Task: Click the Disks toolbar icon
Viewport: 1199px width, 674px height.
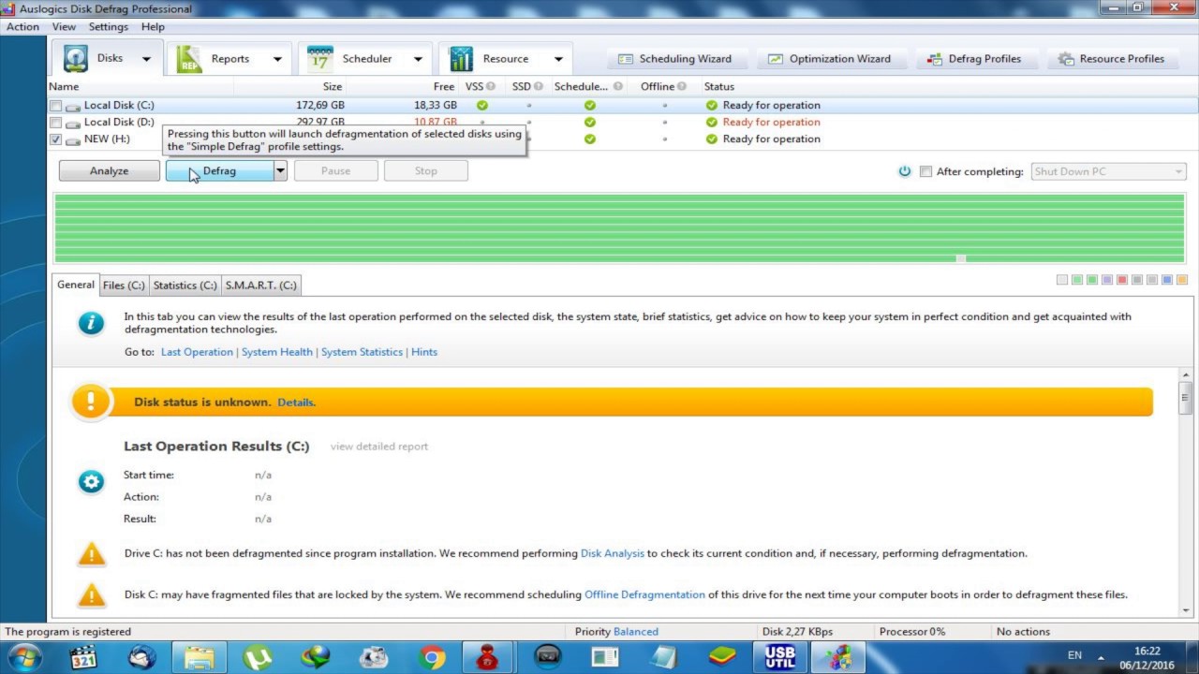Action: 76,58
